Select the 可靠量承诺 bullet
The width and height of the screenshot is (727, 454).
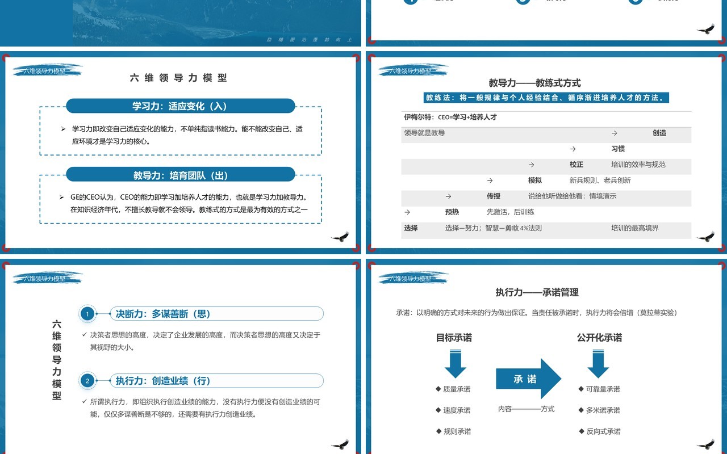pos(600,389)
